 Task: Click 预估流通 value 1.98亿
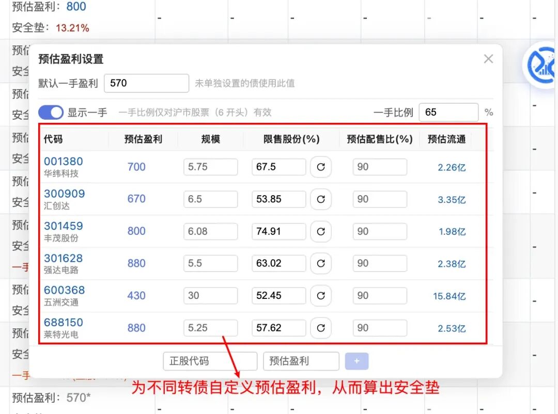[452, 232]
